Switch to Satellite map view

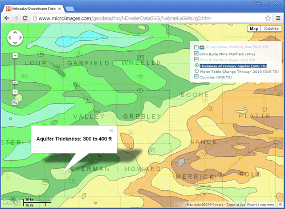(271, 28)
